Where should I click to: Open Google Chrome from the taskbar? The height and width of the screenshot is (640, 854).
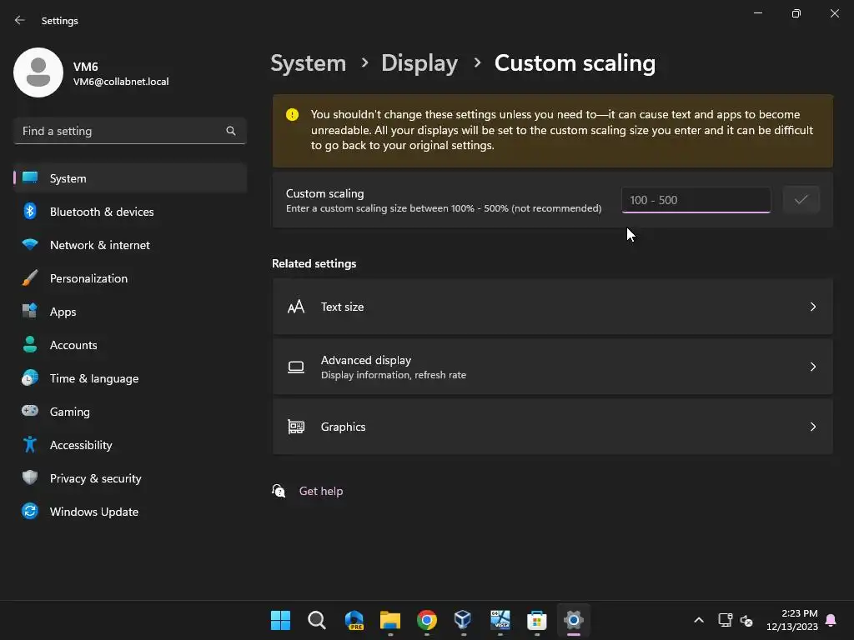[x=427, y=620]
